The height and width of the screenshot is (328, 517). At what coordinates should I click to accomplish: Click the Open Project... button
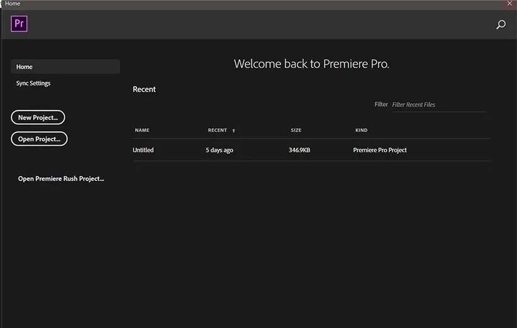coord(39,139)
